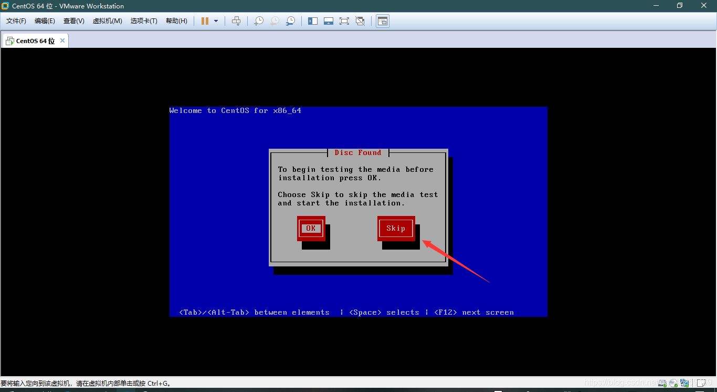Image resolution: width=717 pixels, height=392 pixels.
Task: Open the 虚拟机(M) menu
Action: pos(108,21)
